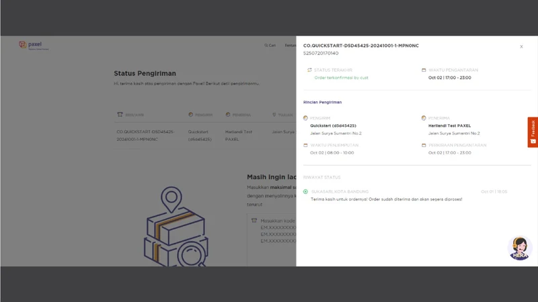
Task: Click the Perkiraan Pengantaran calendar icon
Action: 424,145
